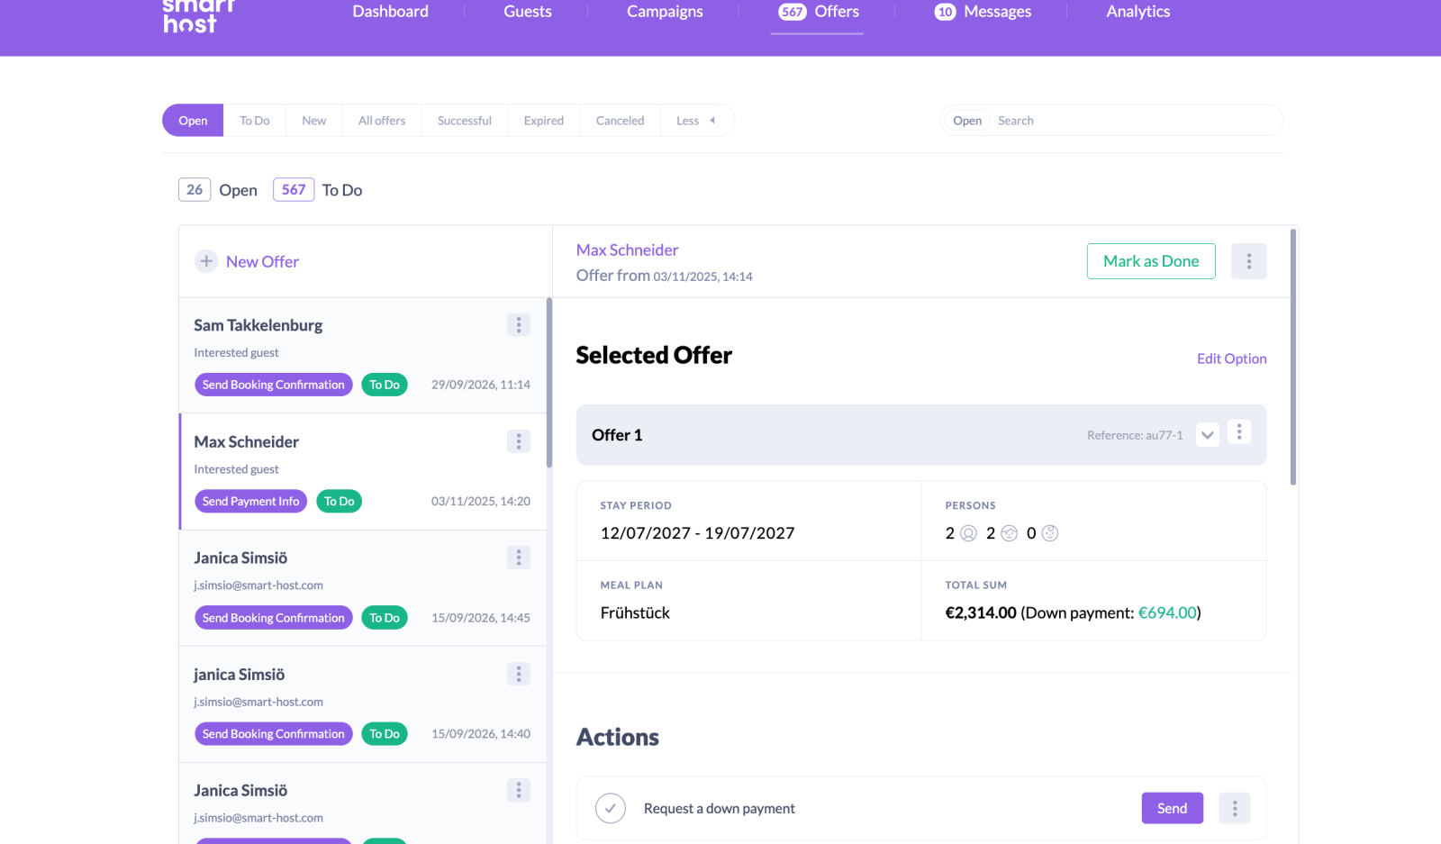Open three-dot menu for janica Simsiö 14:40 entry
The width and height of the screenshot is (1441, 844).
(x=519, y=674)
